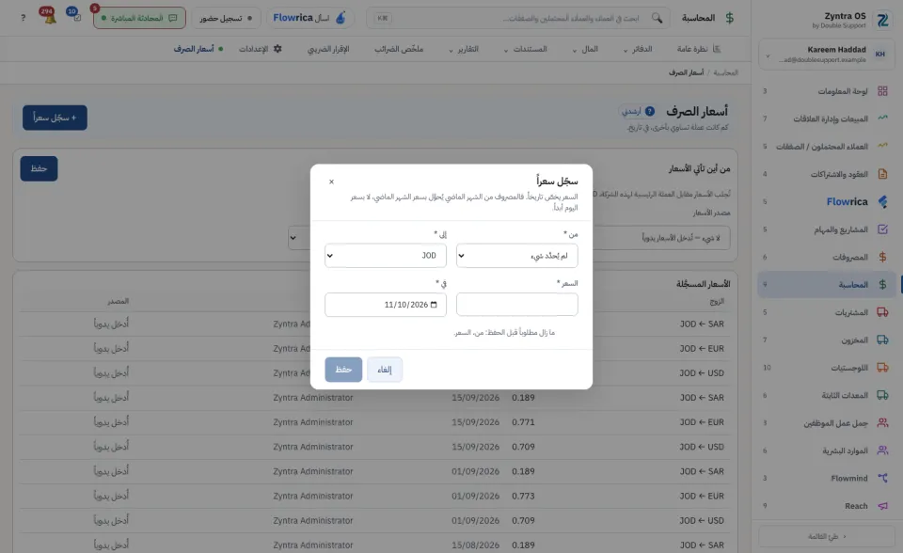Open المشتريات truck icon in sidebar
The image size is (903, 553).
pos(882,312)
